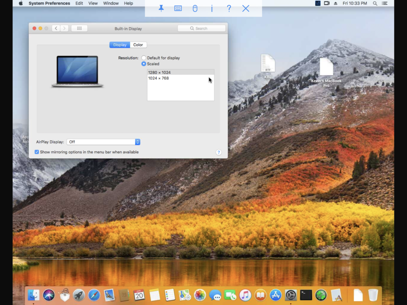This screenshot has height=305, width=407.
Task: Open the AirPlay Display dropdown
Action: pyautogui.click(x=103, y=142)
